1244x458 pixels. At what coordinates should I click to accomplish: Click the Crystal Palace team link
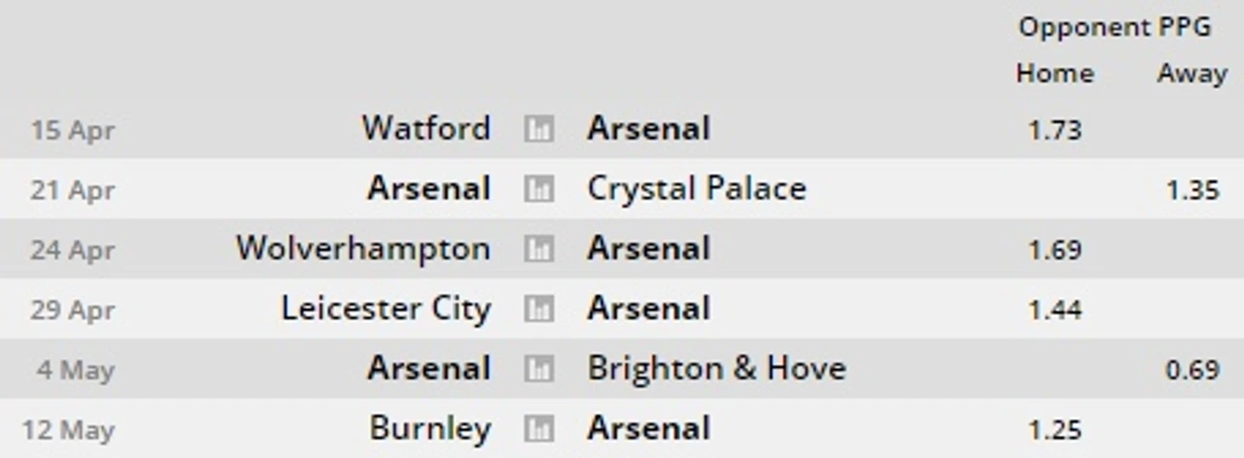pos(696,189)
